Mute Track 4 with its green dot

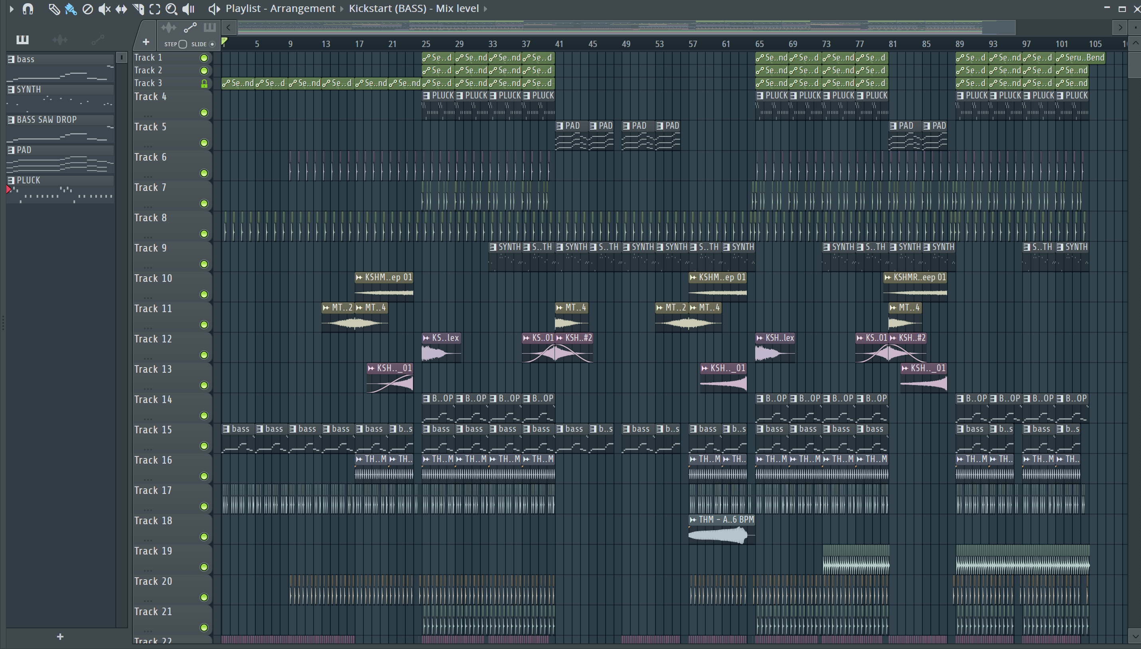pos(204,112)
